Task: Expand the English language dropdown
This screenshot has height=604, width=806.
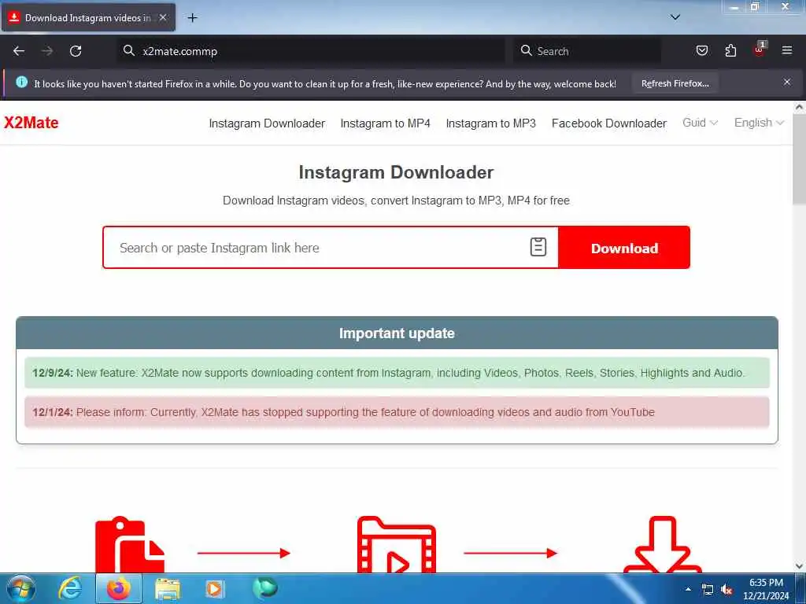Action: [759, 123]
